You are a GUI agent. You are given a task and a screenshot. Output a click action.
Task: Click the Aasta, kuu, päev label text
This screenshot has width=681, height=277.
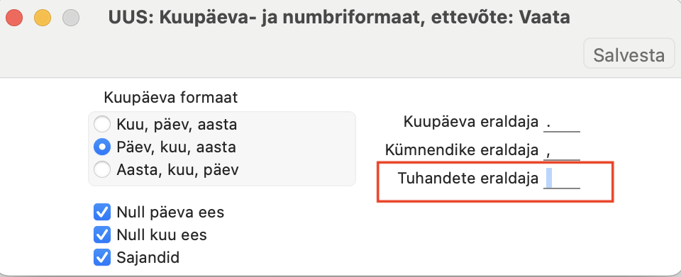[177, 169]
